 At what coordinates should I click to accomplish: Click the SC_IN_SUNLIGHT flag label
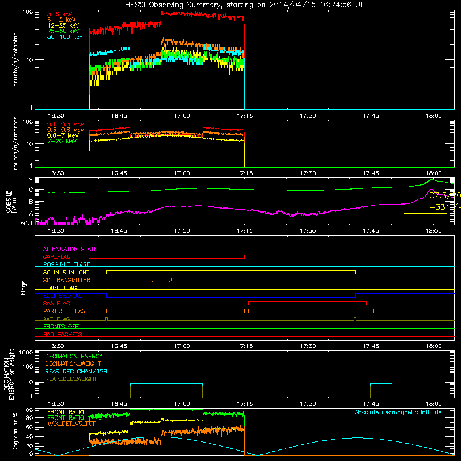click(x=66, y=272)
